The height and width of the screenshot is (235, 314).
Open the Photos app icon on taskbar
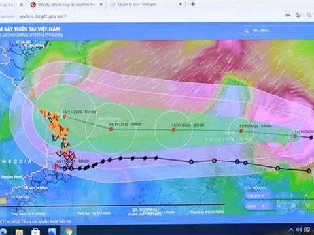[x=52, y=232]
